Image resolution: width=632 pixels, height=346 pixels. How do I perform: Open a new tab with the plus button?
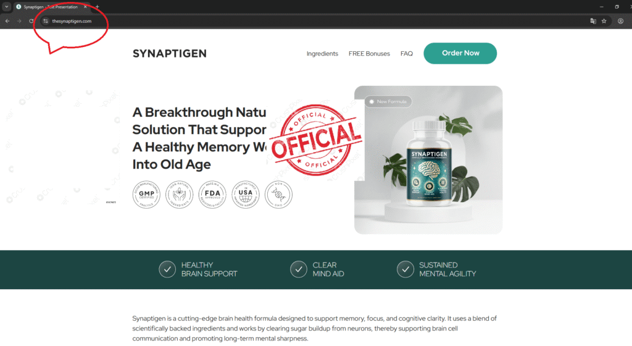(x=97, y=6)
